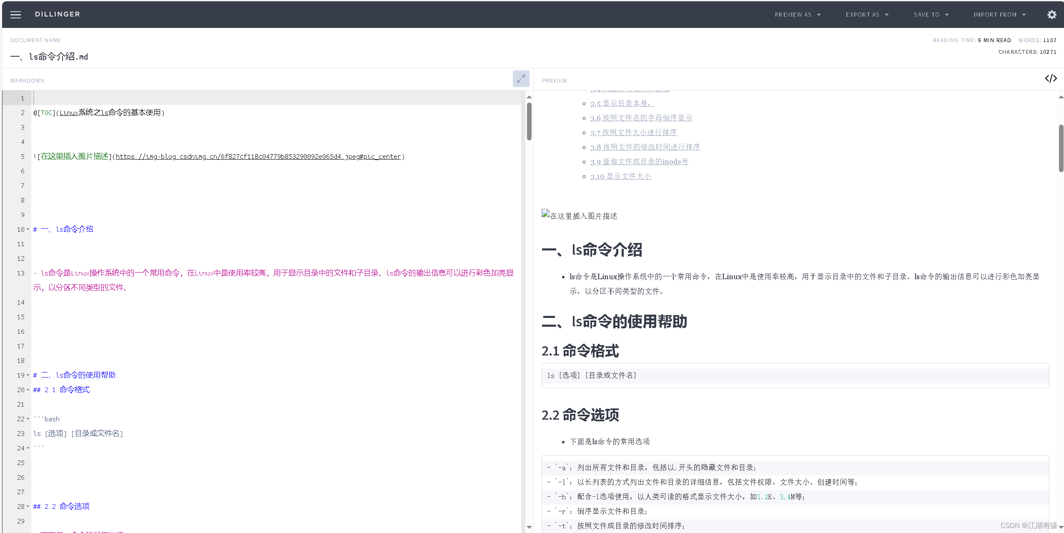Image resolution: width=1064 pixels, height=533 pixels.
Task: Click line 23 'ls [选项] [目录或文件名]' in editor
Action: point(78,434)
